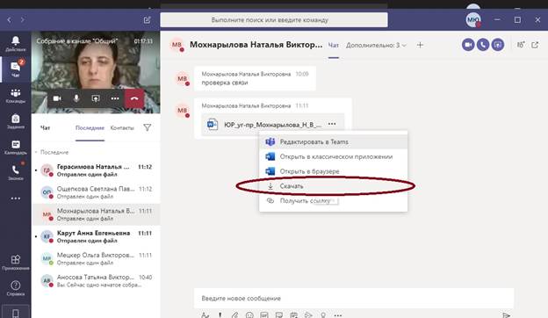Expand the additional tabs dropdown

coord(376,45)
